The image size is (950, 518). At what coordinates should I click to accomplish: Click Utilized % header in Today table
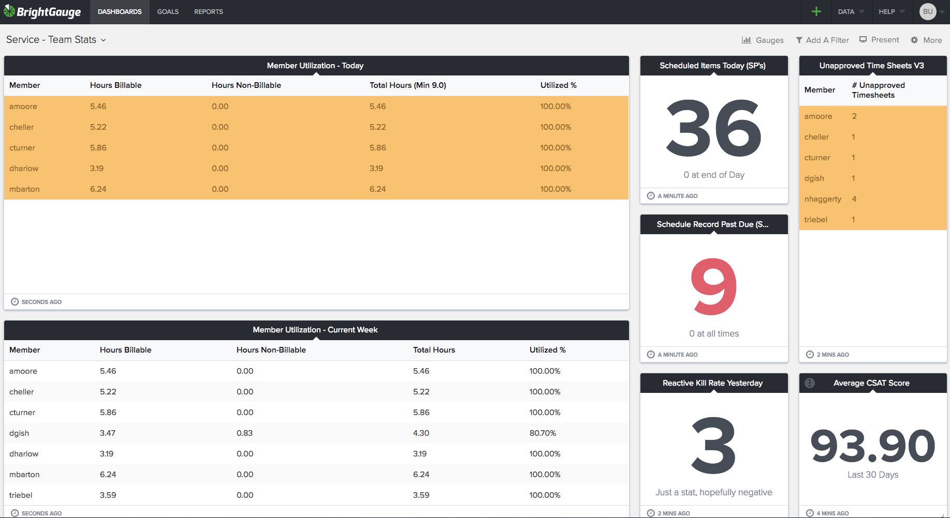pos(558,85)
